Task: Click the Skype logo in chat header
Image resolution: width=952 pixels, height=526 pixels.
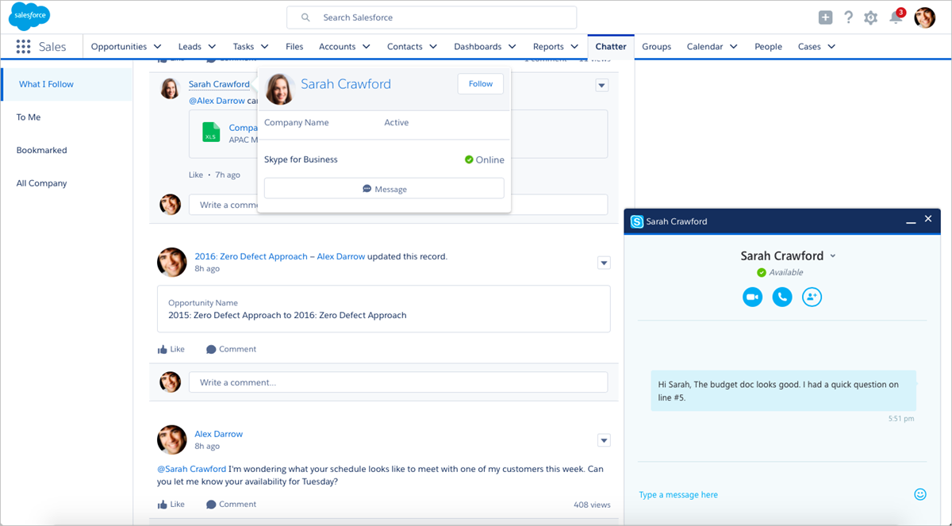Action: [636, 221]
